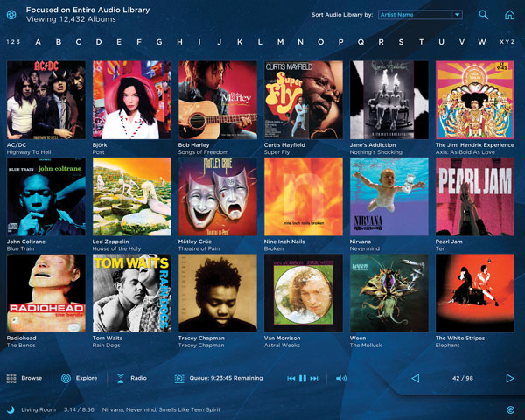Open Jane's Addiction Nothing's Shocking cover
Image resolution: width=525 pixels, height=420 pixels.
pyautogui.click(x=389, y=100)
